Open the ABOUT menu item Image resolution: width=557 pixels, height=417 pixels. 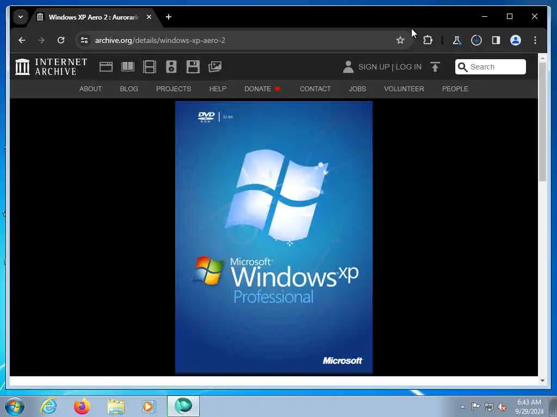90,89
